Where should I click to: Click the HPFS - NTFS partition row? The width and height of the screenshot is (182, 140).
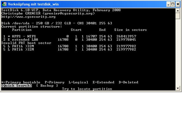point(70,36)
